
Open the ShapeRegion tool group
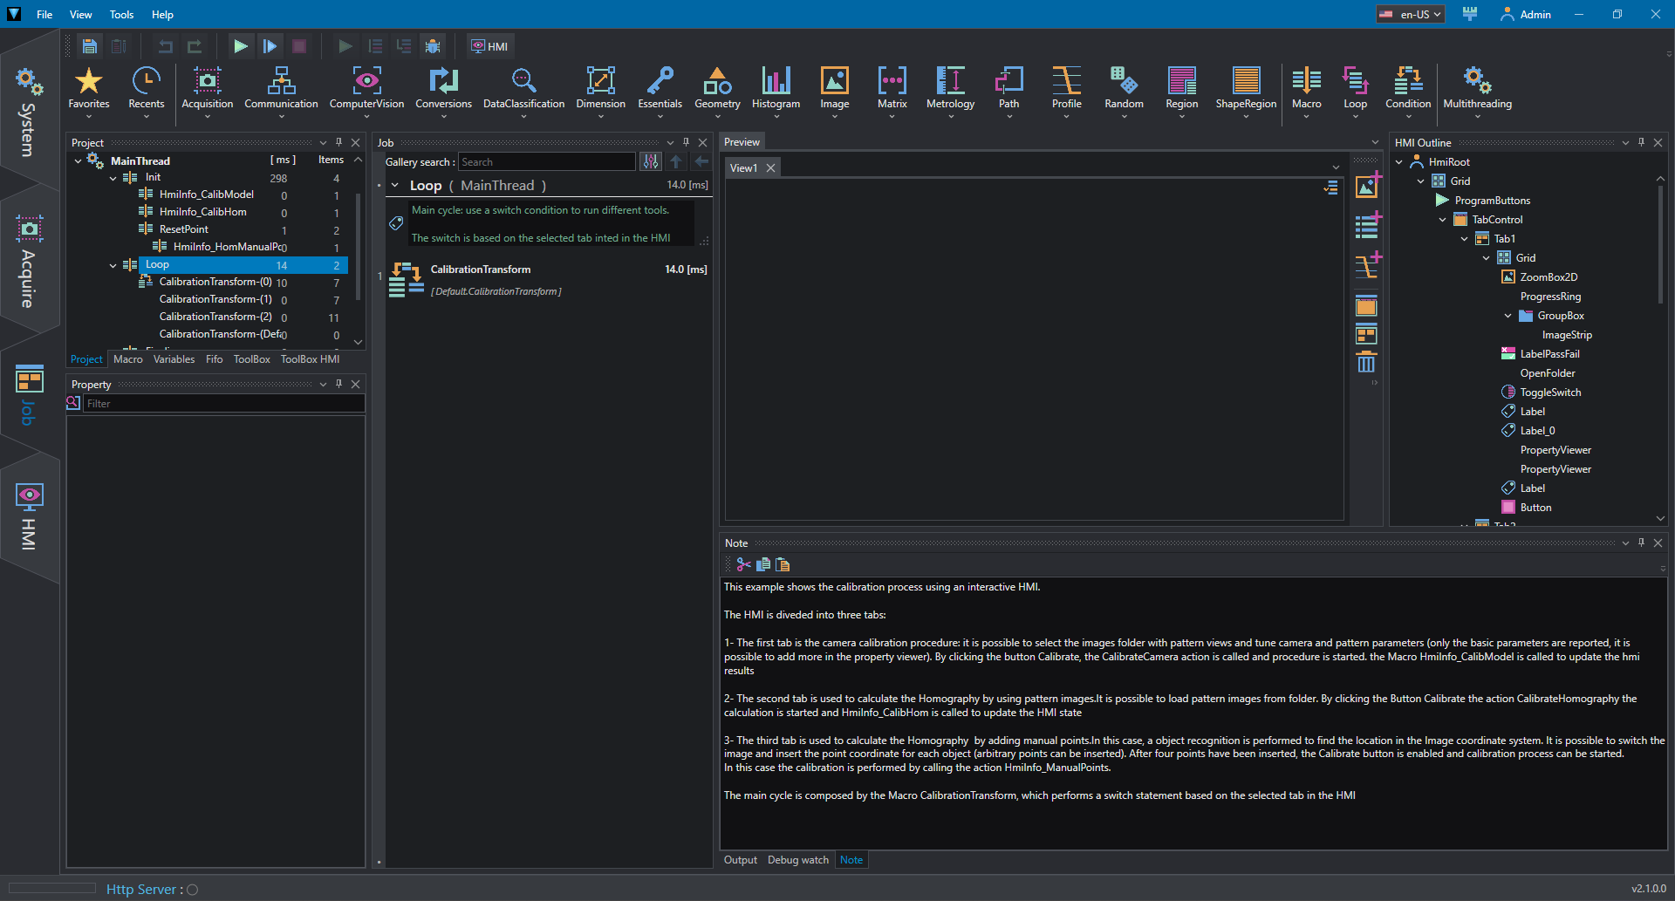1246,89
